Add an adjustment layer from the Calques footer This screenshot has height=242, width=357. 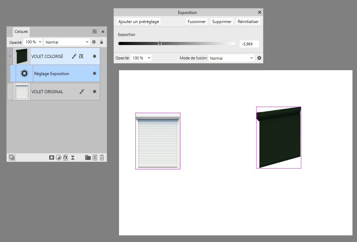pyautogui.click(x=59, y=157)
